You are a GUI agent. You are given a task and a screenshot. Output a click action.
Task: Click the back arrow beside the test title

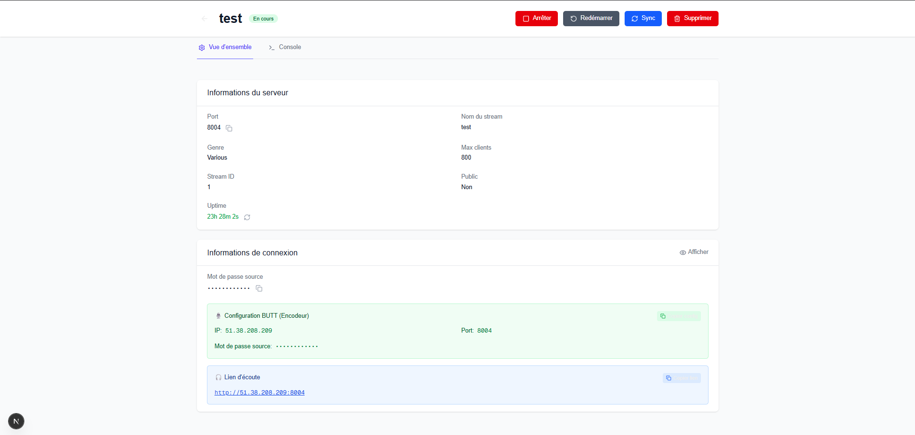[205, 19]
